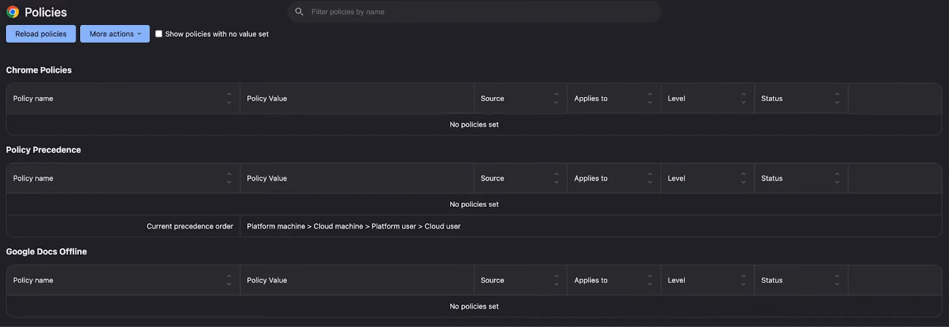The width and height of the screenshot is (949, 327).
Task: Click Policy Value header in Policy Precedence table
Action: [x=356, y=178]
